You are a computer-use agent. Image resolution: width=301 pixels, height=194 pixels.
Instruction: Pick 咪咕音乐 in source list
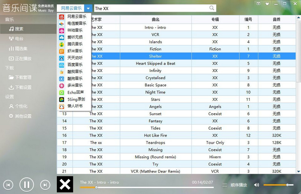pos(74,30)
